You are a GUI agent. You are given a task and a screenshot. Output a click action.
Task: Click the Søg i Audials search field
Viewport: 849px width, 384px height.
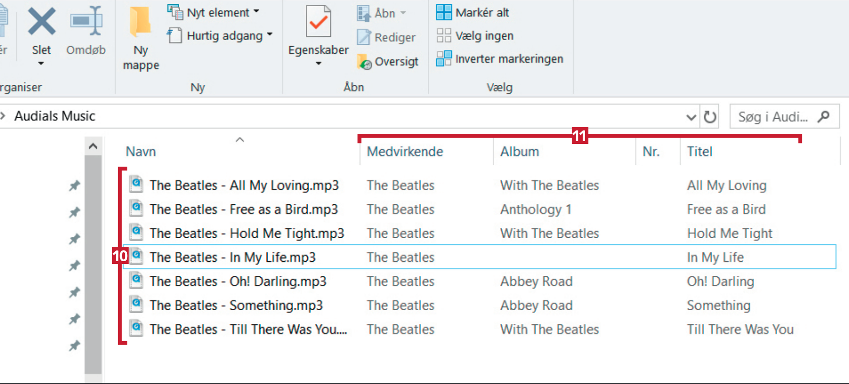[773, 117]
